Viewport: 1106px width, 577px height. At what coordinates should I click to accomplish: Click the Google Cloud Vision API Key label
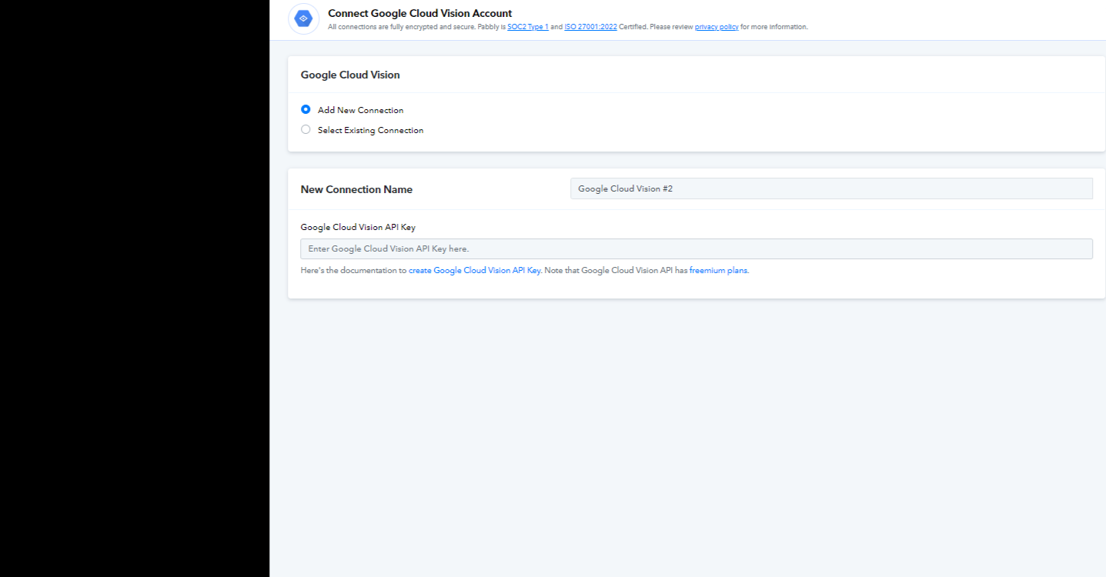tap(358, 228)
